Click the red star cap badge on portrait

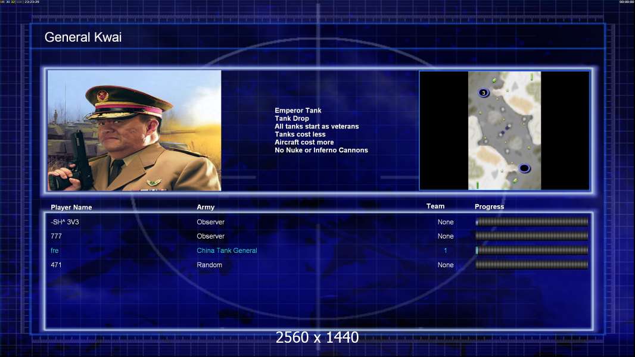pos(102,95)
